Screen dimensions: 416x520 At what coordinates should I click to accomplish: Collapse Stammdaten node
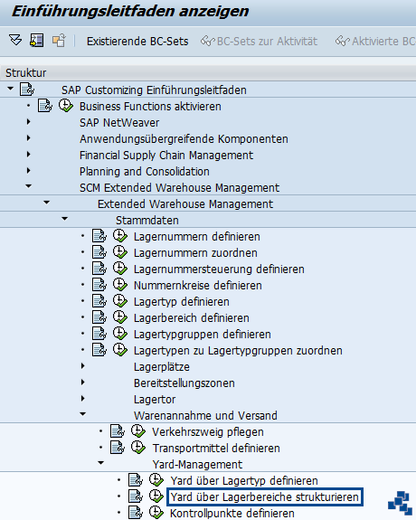[65, 219]
